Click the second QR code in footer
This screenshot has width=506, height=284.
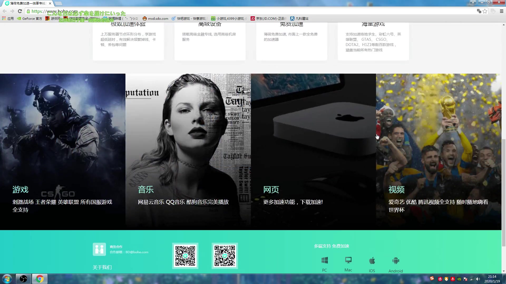click(225, 256)
